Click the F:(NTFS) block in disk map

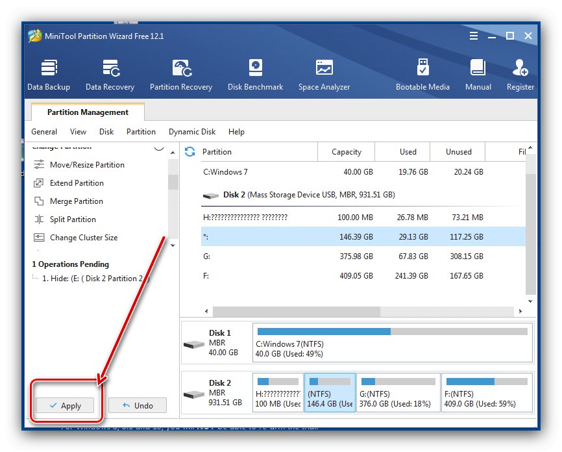486,392
